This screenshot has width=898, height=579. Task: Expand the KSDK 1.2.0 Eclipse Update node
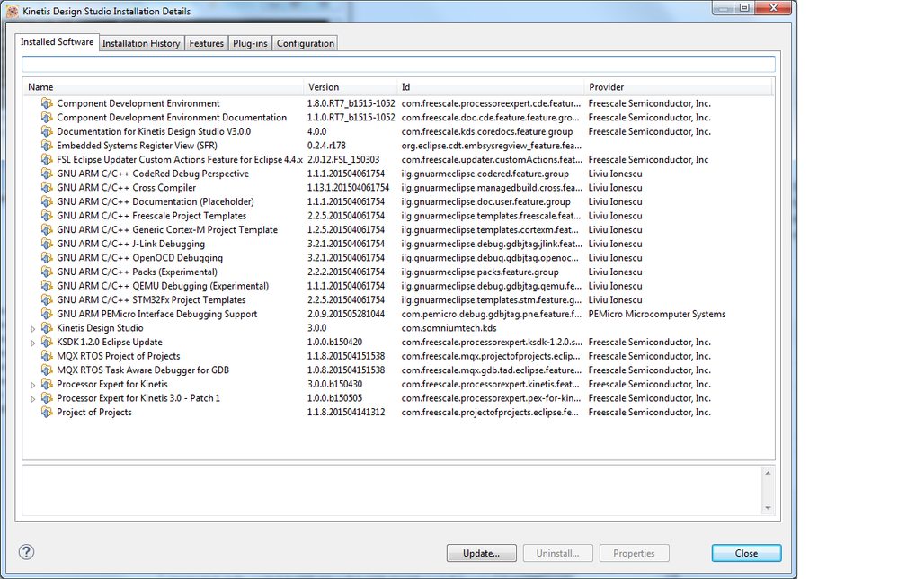[x=33, y=343]
